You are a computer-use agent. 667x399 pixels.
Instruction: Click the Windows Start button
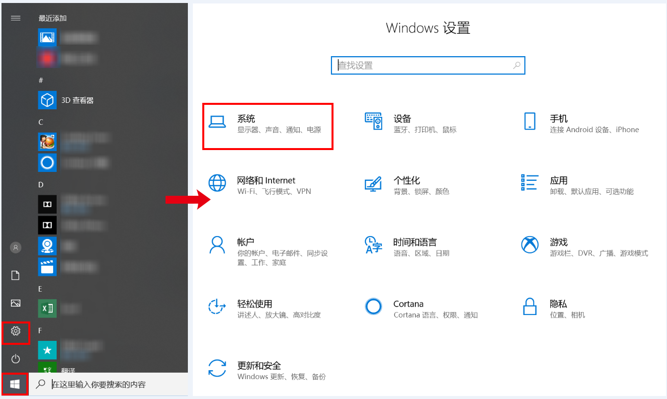15,384
